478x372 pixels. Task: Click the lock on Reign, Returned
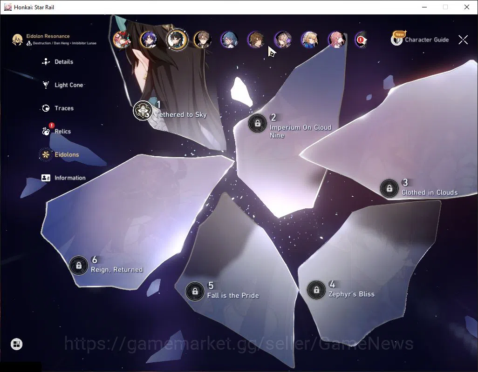click(78, 265)
